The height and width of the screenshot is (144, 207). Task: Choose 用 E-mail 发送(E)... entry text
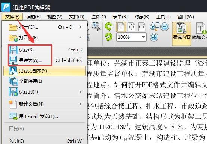38,116
